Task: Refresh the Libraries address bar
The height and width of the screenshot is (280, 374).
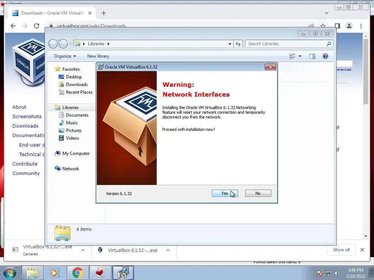Action: (x=238, y=44)
